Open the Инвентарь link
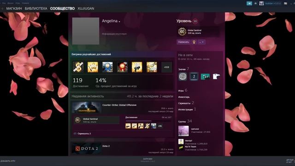 (x=184, y=97)
